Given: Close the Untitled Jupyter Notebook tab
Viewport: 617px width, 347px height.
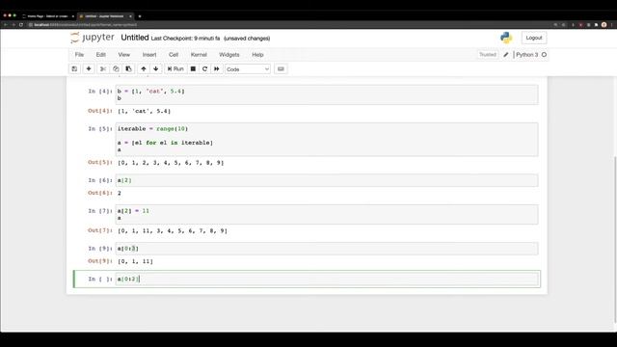Looking at the screenshot, I should coord(130,16).
